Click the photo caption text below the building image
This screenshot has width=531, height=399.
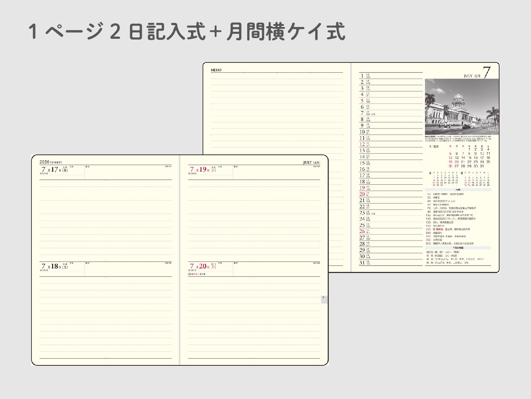[x=458, y=139]
